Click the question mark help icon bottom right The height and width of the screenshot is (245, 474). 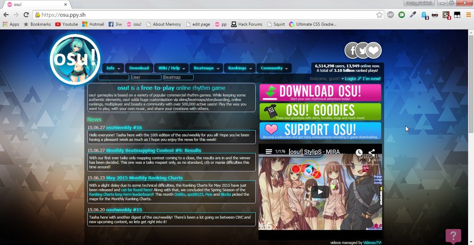453,236
